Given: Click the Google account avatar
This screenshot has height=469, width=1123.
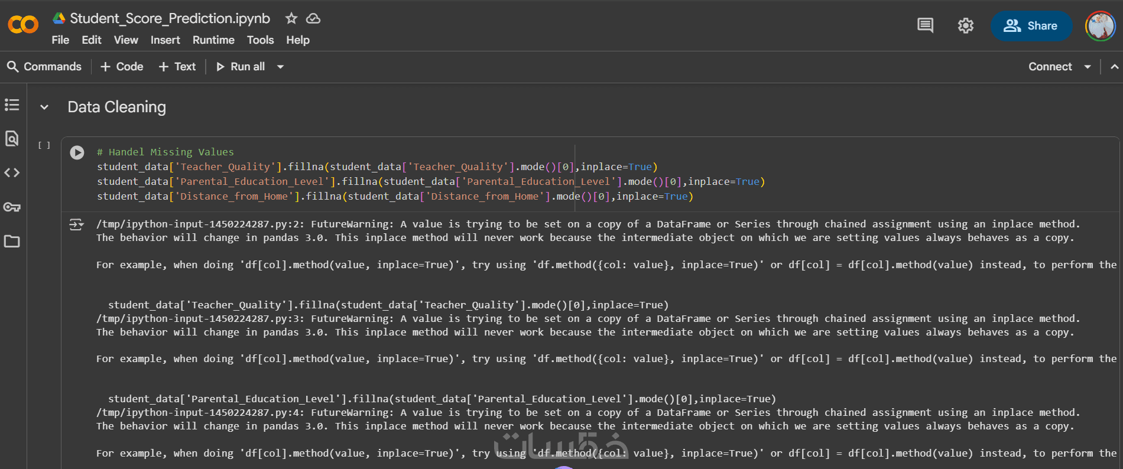Looking at the screenshot, I should tap(1100, 26).
